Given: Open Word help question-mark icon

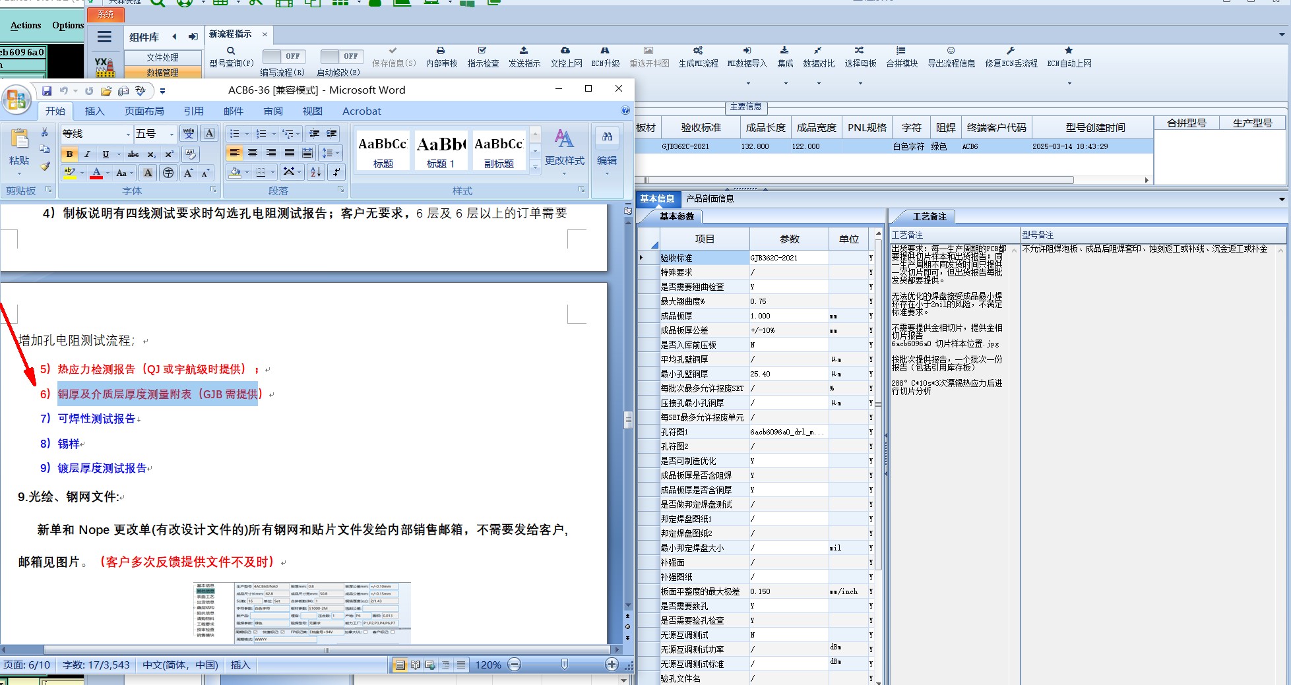Looking at the screenshot, I should pyautogui.click(x=625, y=111).
